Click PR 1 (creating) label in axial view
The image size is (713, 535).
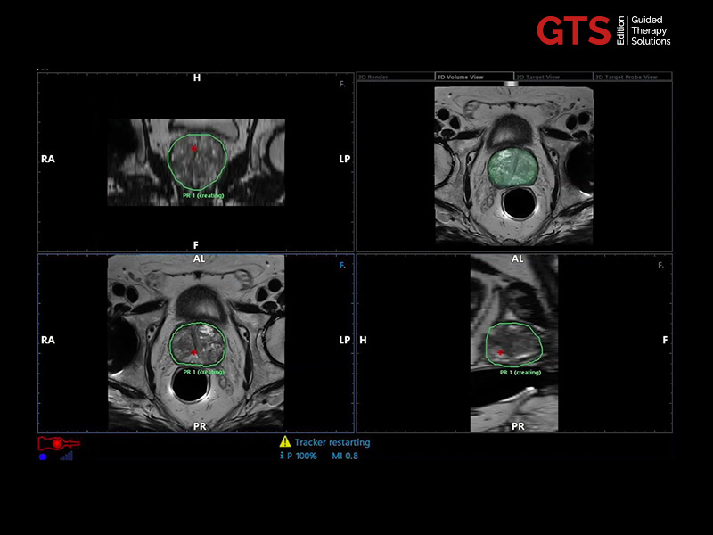(x=203, y=372)
